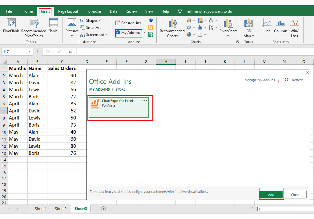Click the Months header cell
The width and height of the screenshot is (314, 219).
[18, 68]
